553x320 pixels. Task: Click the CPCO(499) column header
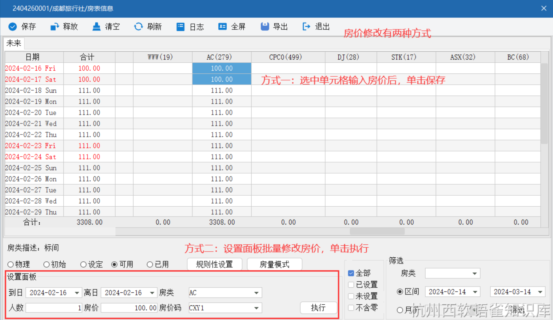pos(288,57)
